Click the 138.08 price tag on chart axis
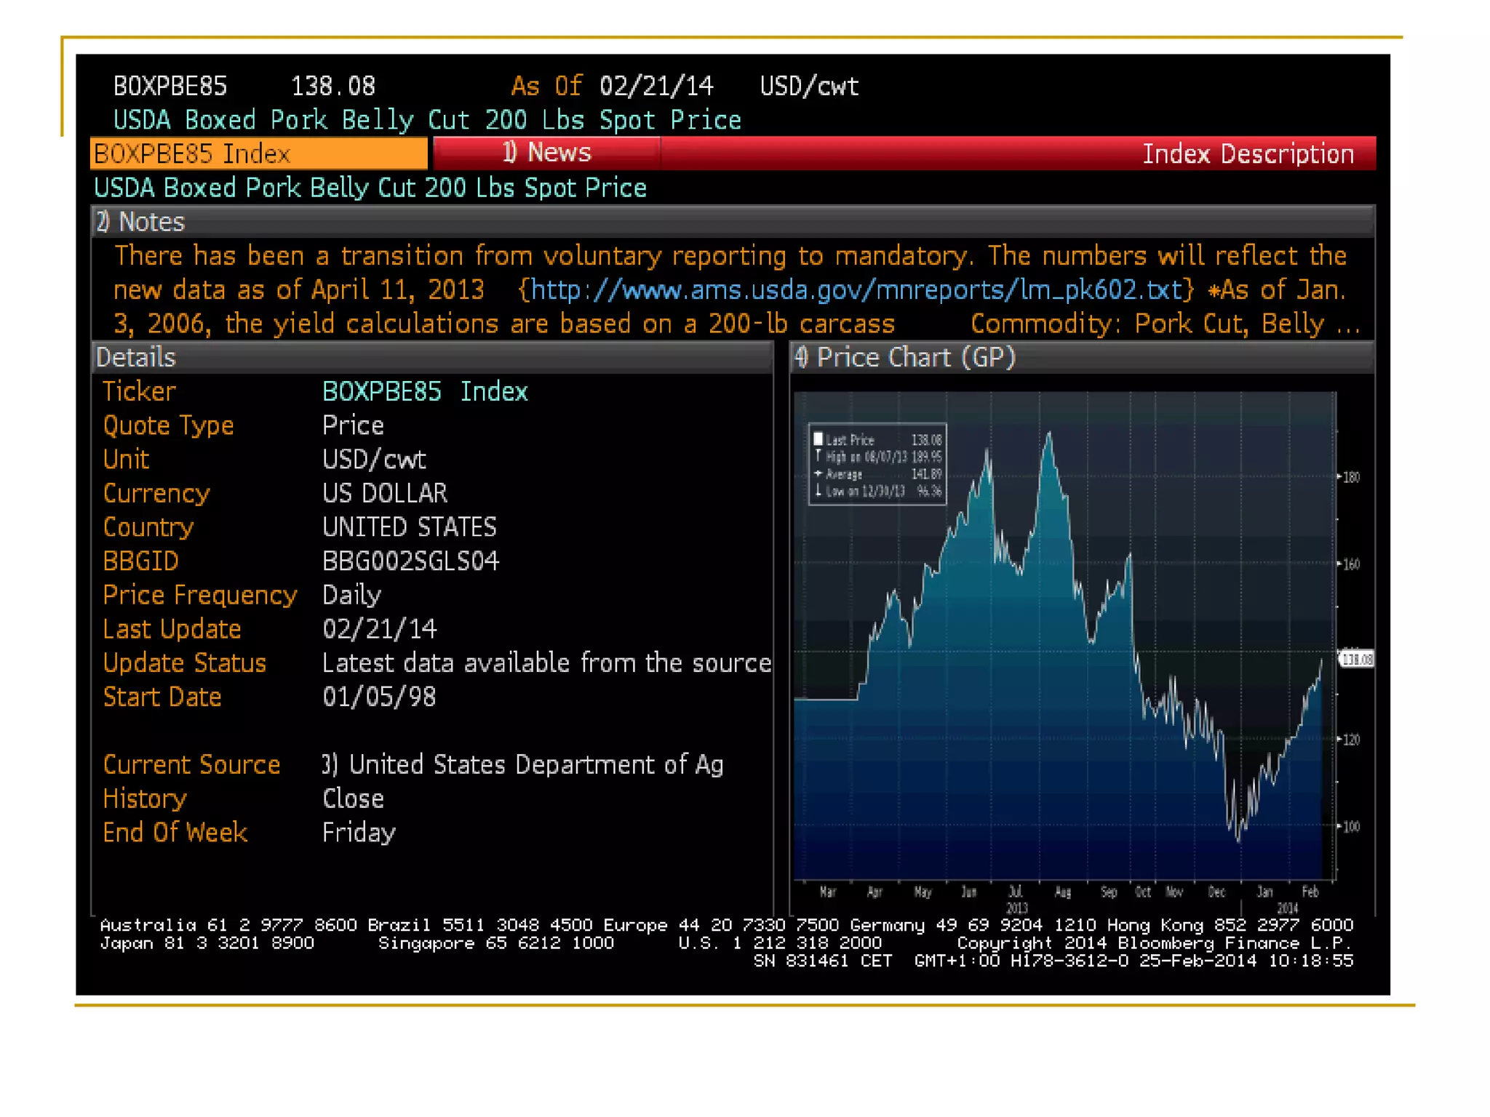 (x=1356, y=660)
